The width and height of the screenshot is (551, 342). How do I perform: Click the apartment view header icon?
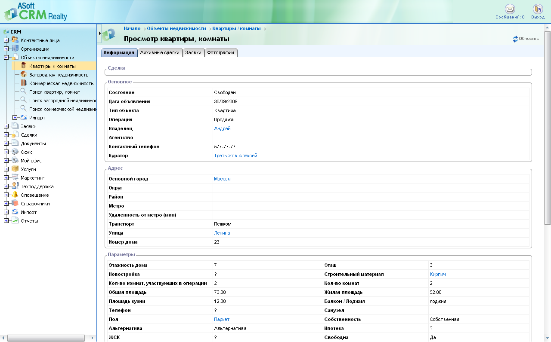coord(109,34)
